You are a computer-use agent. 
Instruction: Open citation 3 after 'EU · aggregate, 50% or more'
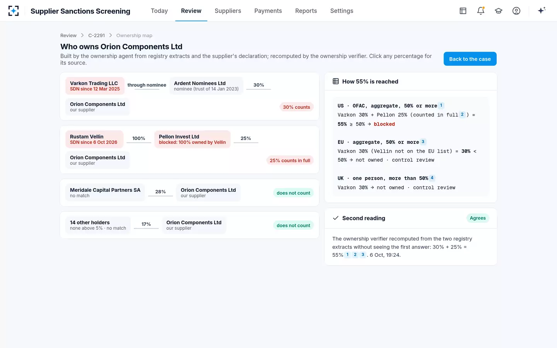pyautogui.click(x=423, y=142)
